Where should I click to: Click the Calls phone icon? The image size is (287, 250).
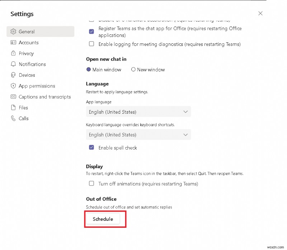(x=13, y=118)
